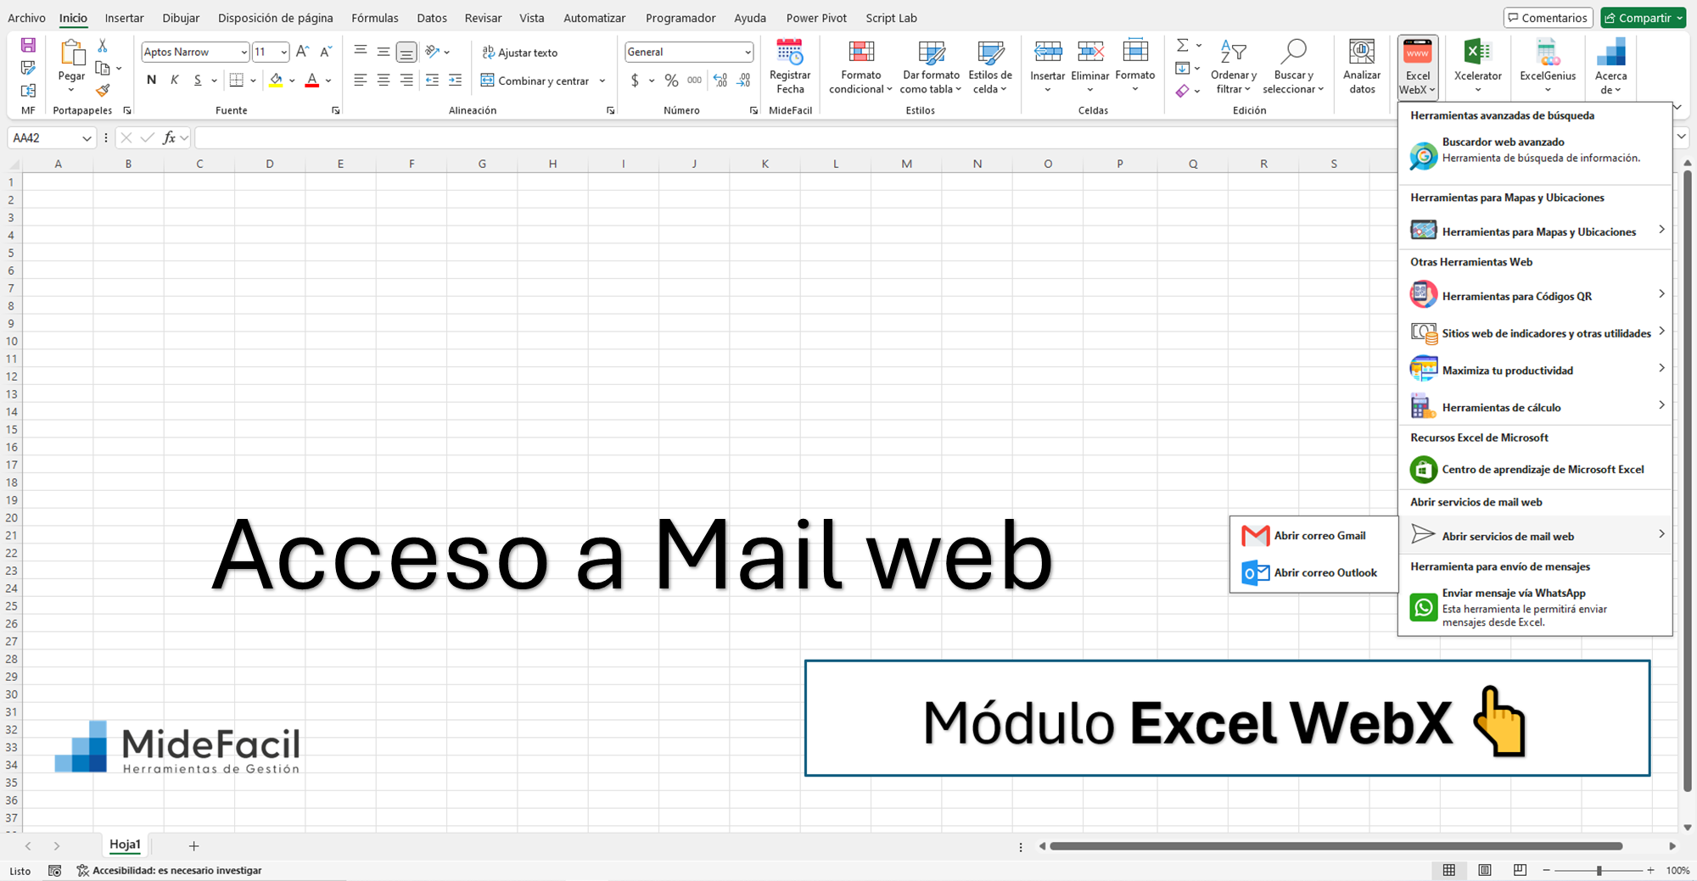Apply percent style format
This screenshot has height=881, width=1697.
671,81
